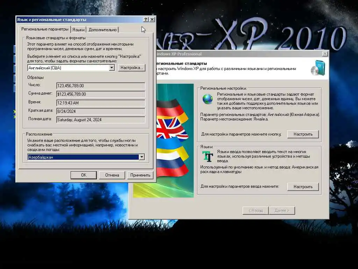The height and width of the screenshot is (269, 358).
Task: Click the Далее button in setup window
Action: pos(282,211)
